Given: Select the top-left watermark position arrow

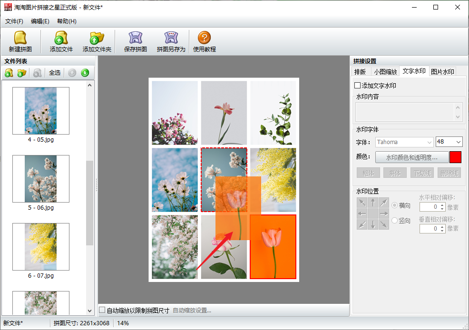Looking at the screenshot, I should [x=362, y=203].
